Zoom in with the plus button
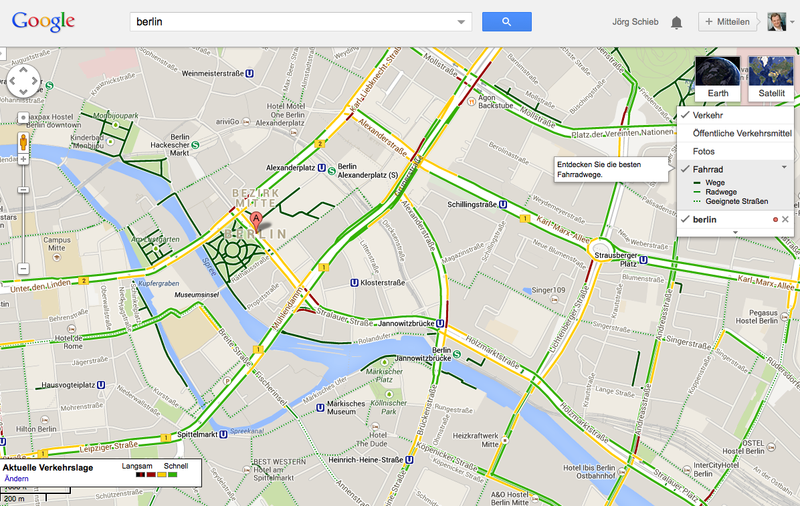The height and width of the screenshot is (506, 800). tap(23, 159)
